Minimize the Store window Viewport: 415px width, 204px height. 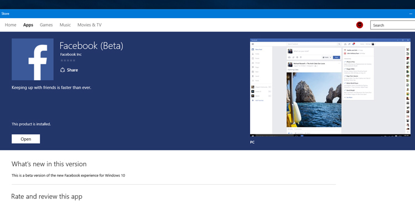(411, 14)
